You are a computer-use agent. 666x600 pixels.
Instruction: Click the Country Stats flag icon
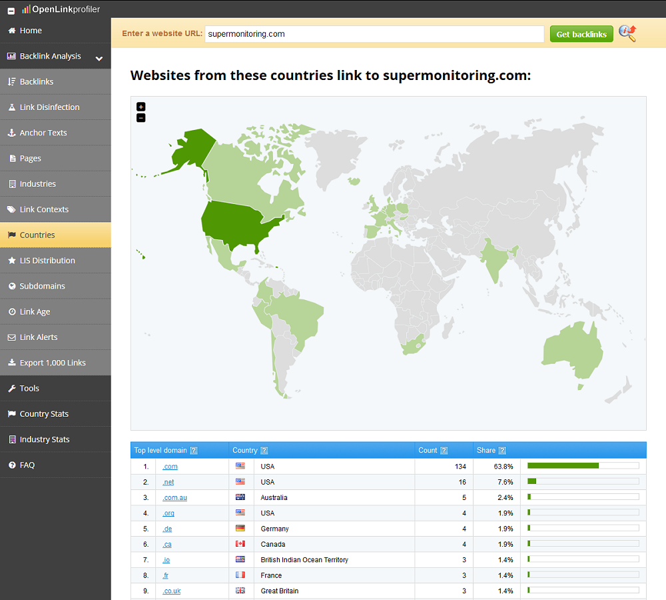point(12,414)
